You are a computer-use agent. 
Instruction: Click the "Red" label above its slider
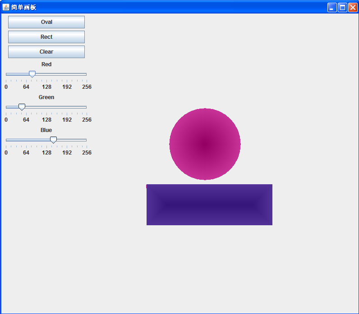pos(46,64)
